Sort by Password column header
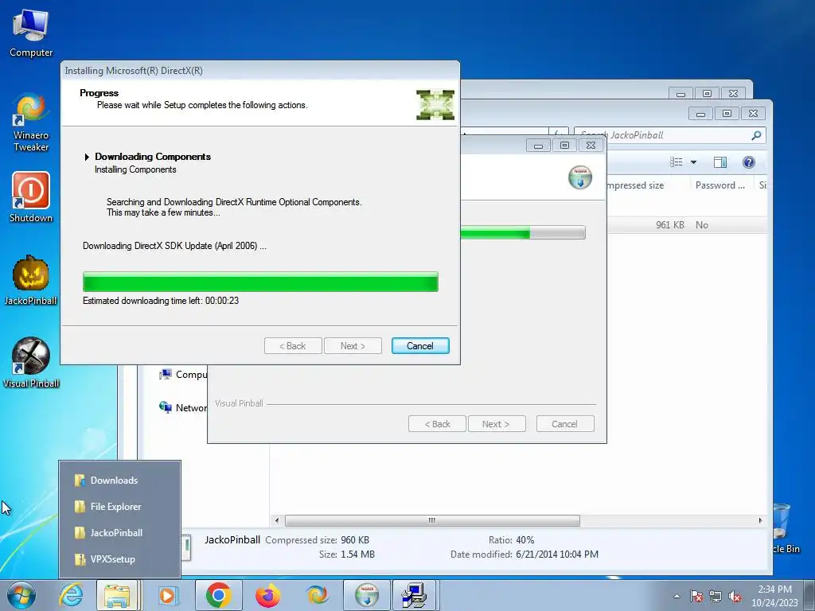This screenshot has height=611, width=815. 719,185
